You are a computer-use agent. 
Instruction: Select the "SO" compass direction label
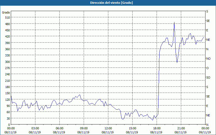(x=208, y=77)
